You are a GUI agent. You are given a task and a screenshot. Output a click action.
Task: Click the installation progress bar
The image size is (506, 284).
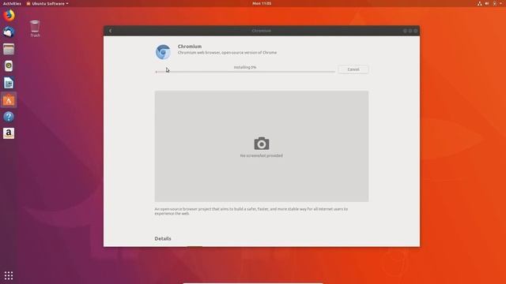point(245,72)
